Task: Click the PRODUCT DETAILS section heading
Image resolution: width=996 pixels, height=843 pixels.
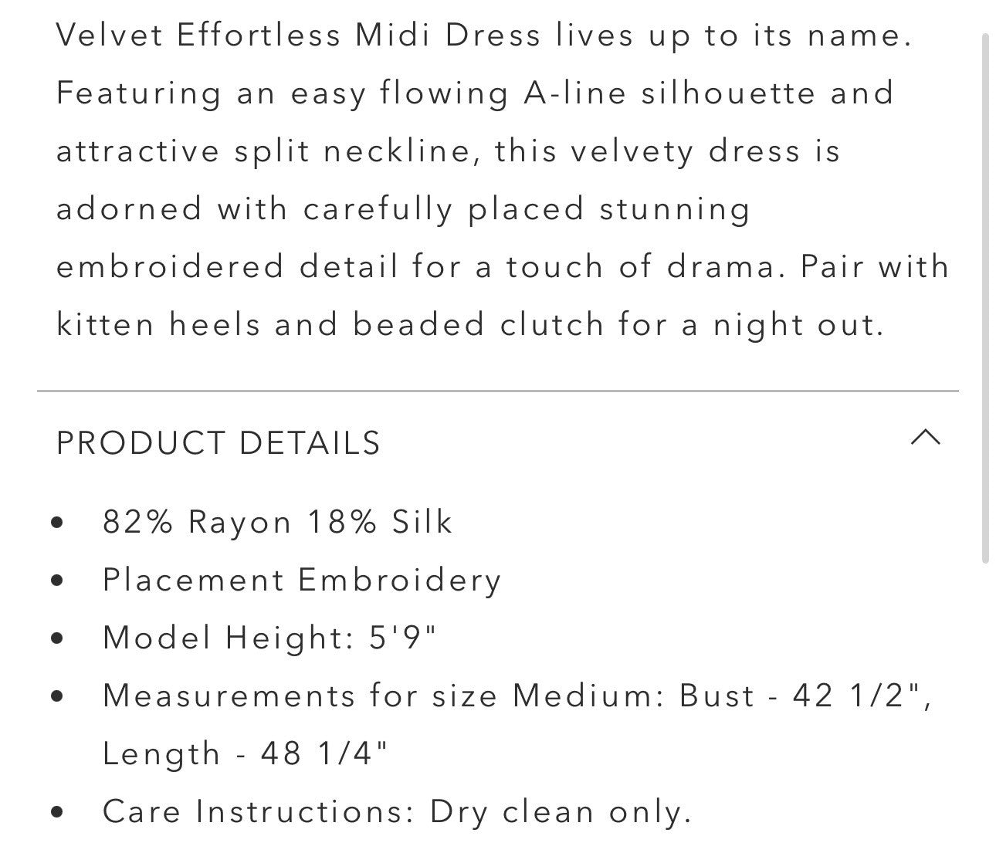Action: point(219,443)
